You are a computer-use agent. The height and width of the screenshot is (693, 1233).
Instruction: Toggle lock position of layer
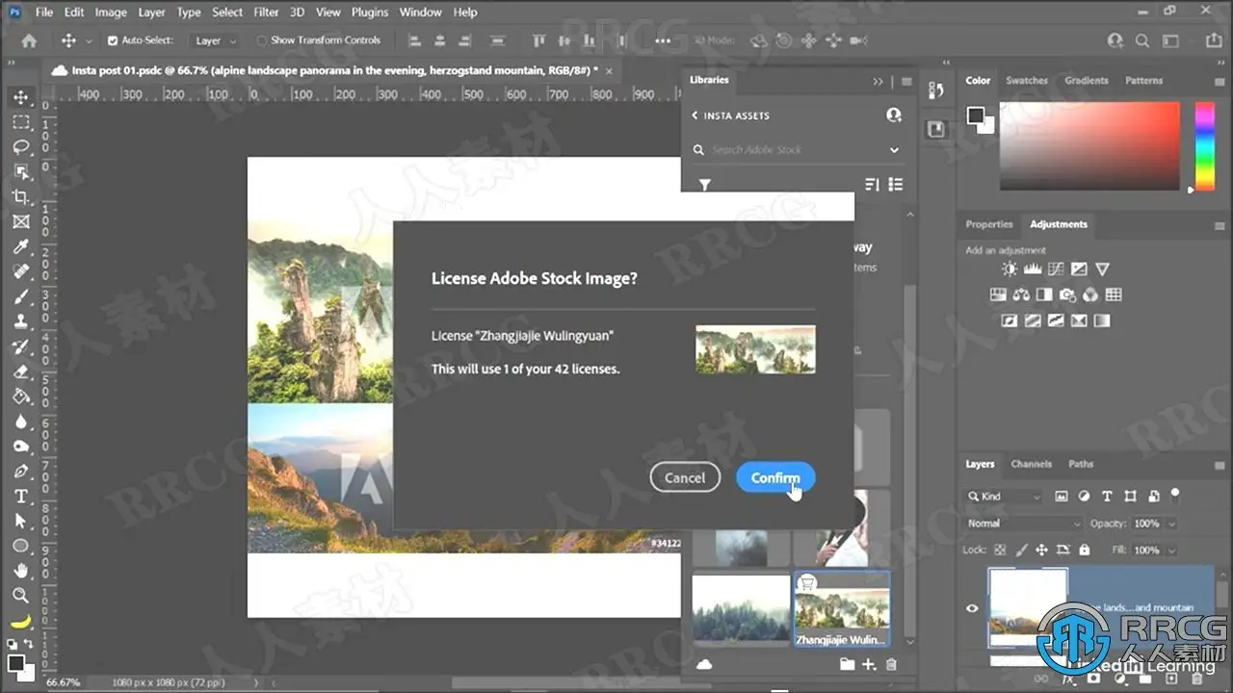tap(1041, 550)
